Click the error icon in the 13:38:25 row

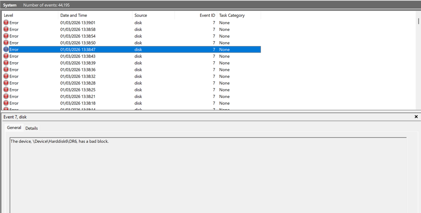coord(6,90)
